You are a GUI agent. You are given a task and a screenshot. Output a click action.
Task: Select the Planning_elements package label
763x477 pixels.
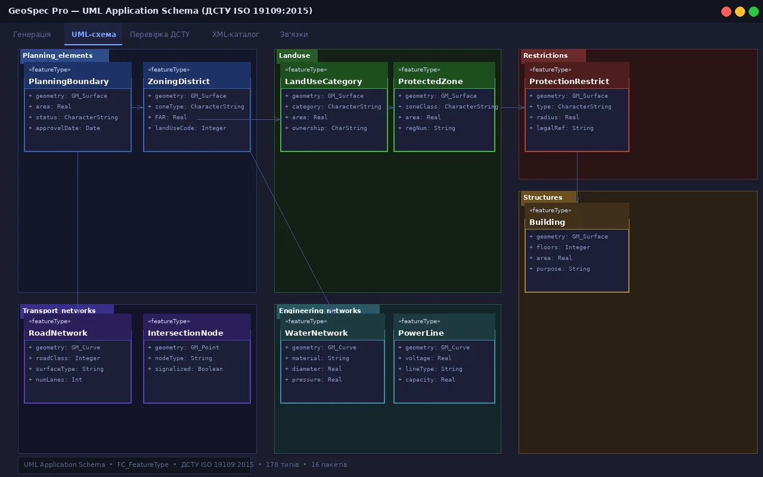point(64,55)
